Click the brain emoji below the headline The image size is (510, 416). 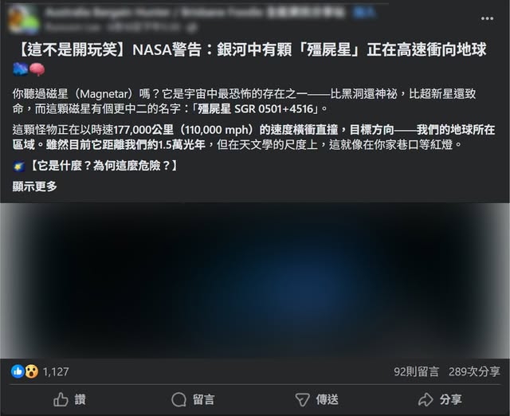click(x=37, y=69)
